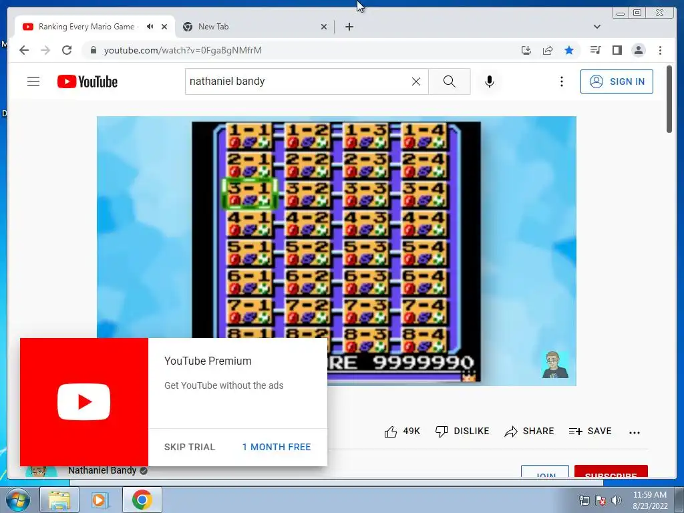
Task: Click the network icon in system tray
Action: click(x=584, y=500)
